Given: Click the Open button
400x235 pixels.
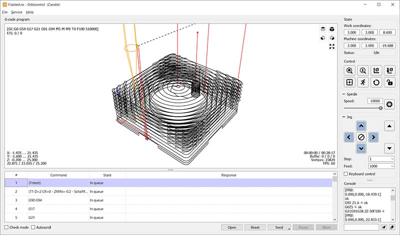Looking at the screenshot, I should click(231, 228).
